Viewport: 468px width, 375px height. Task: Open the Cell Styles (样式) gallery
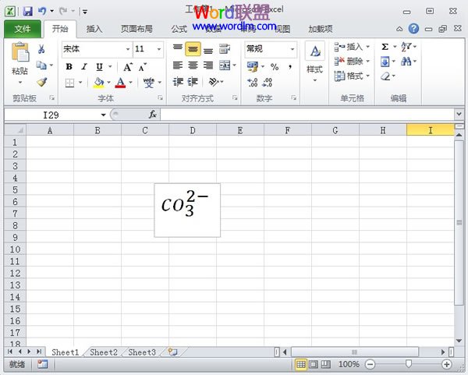(314, 58)
